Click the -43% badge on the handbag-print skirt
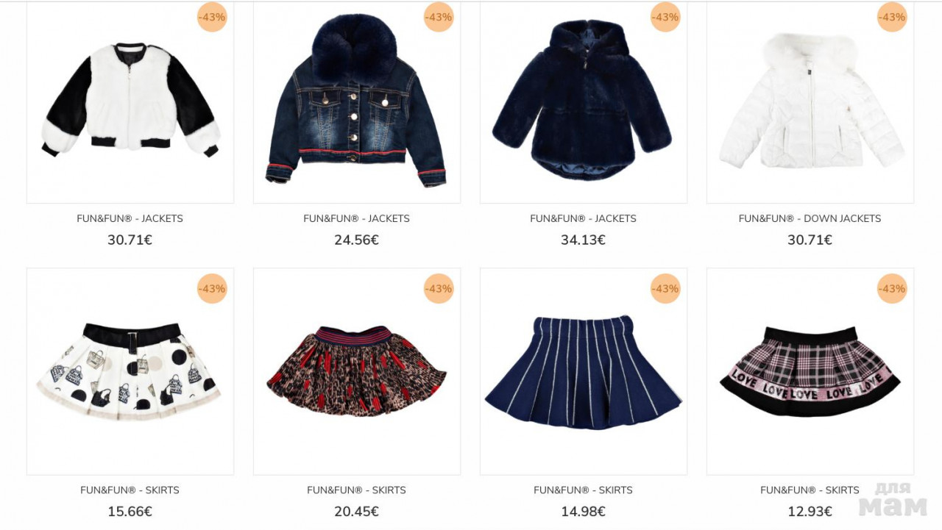 click(x=212, y=288)
